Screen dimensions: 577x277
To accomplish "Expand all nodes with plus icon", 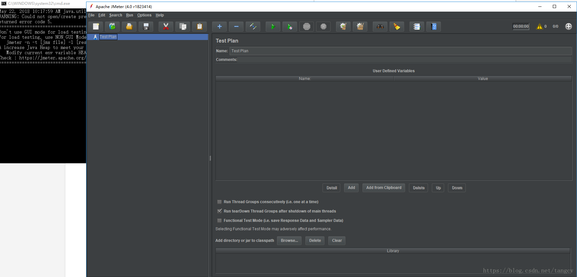I will [x=219, y=26].
